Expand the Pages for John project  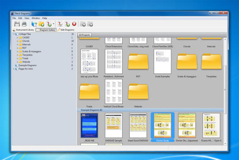tap(14, 69)
